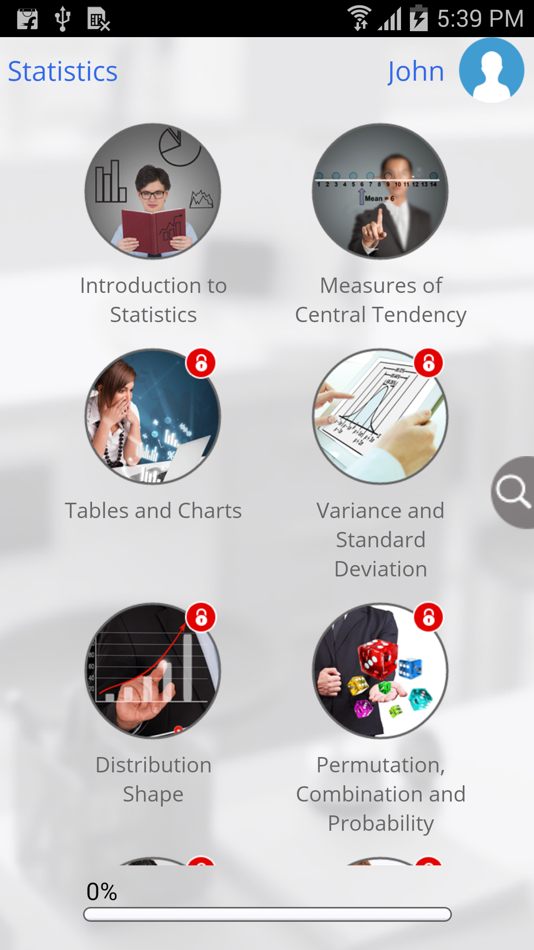Tap the USB connection status icon

(62, 19)
